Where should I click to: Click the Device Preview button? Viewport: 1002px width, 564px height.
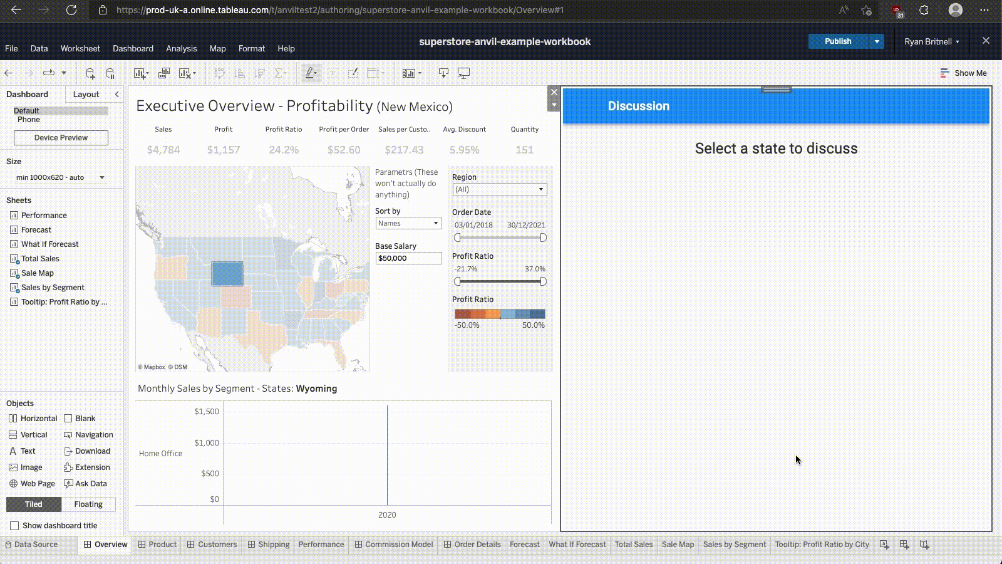coord(61,138)
